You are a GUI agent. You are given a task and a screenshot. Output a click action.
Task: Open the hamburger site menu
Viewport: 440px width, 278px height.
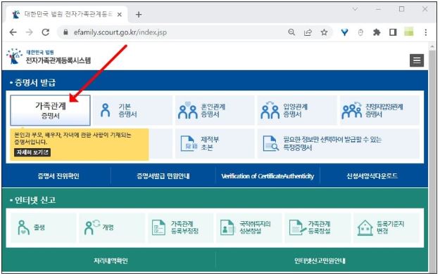tap(417, 60)
